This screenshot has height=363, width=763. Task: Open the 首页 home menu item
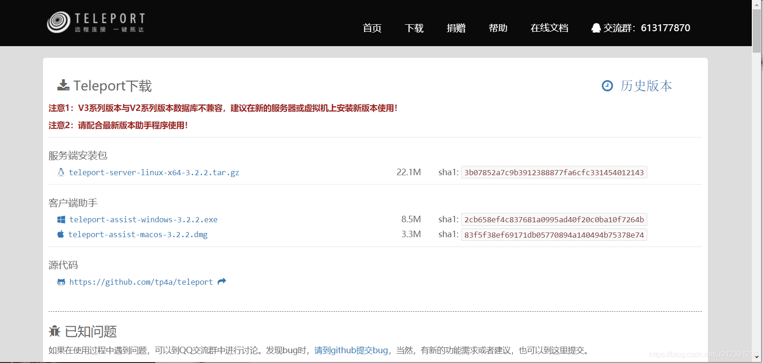click(x=372, y=28)
